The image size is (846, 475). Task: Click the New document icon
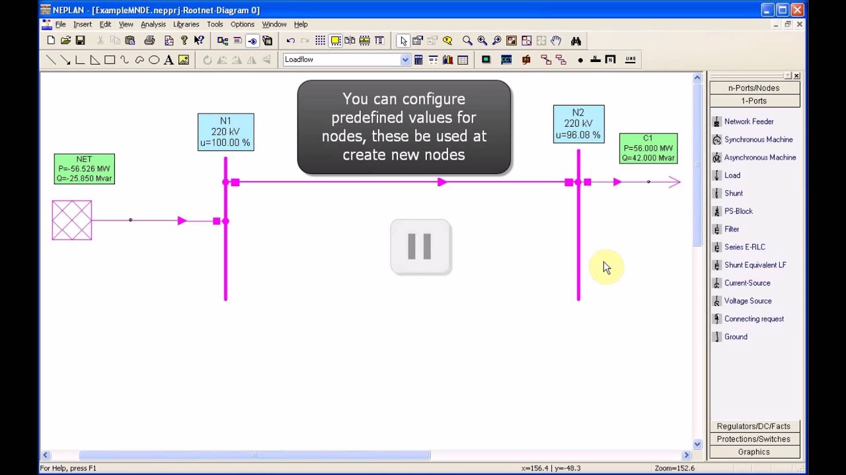pyautogui.click(x=51, y=41)
